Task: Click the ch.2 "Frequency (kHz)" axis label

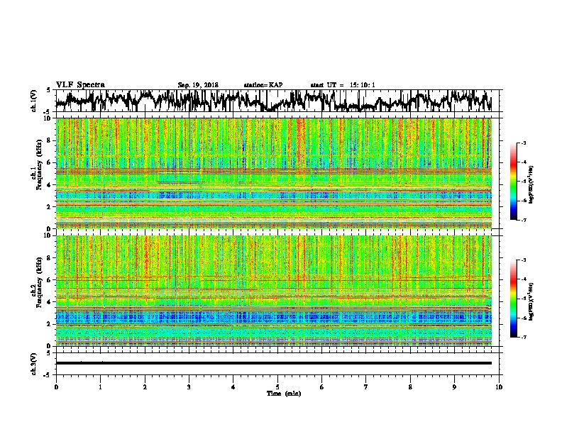Action: (x=38, y=282)
